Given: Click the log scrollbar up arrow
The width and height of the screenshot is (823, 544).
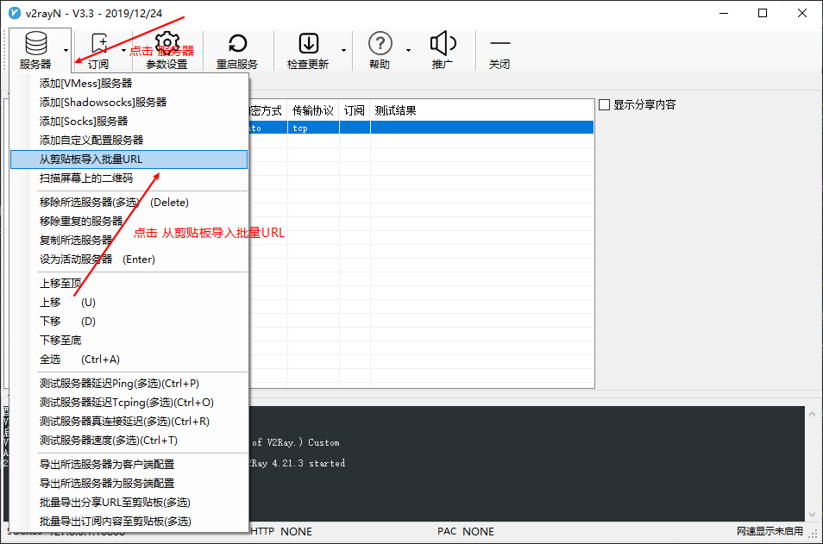Looking at the screenshot, I should (x=813, y=414).
